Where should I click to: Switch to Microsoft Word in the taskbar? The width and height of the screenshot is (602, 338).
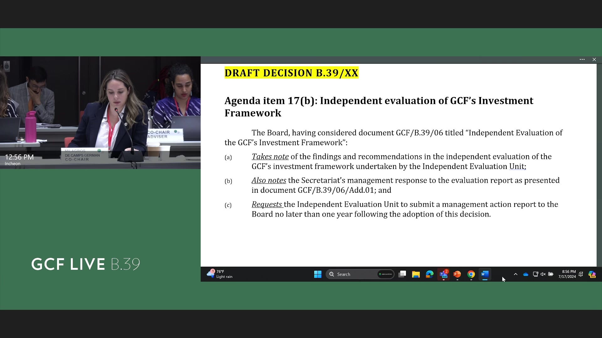(485, 274)
